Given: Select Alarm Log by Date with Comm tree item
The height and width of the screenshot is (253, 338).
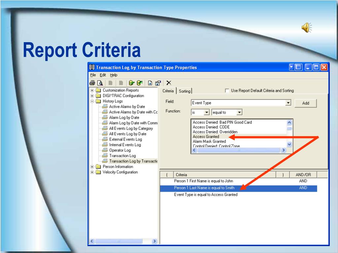Looking at the screenshot, I should click(x=133, y=123).
